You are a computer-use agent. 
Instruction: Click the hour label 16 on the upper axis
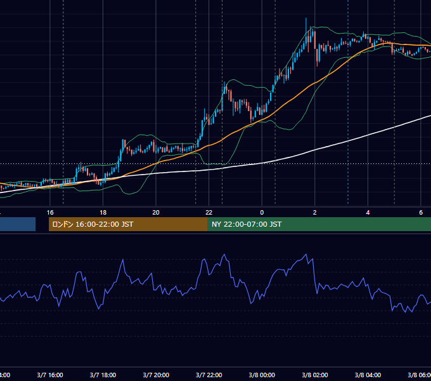(x=50, y=213)
